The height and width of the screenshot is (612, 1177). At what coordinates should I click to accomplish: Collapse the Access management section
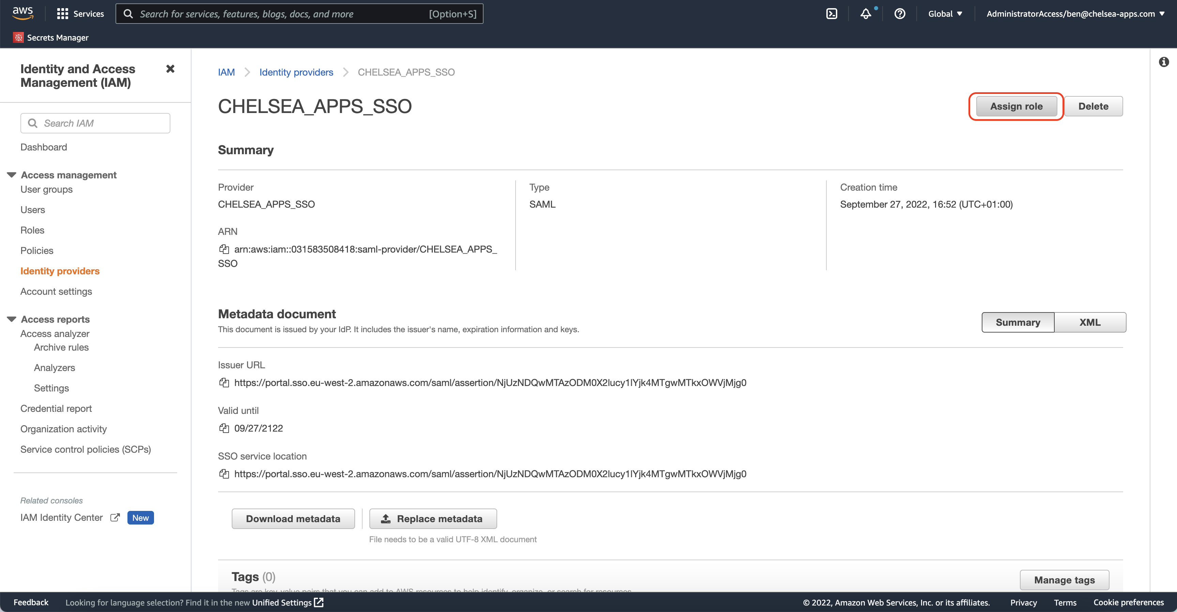12,175
